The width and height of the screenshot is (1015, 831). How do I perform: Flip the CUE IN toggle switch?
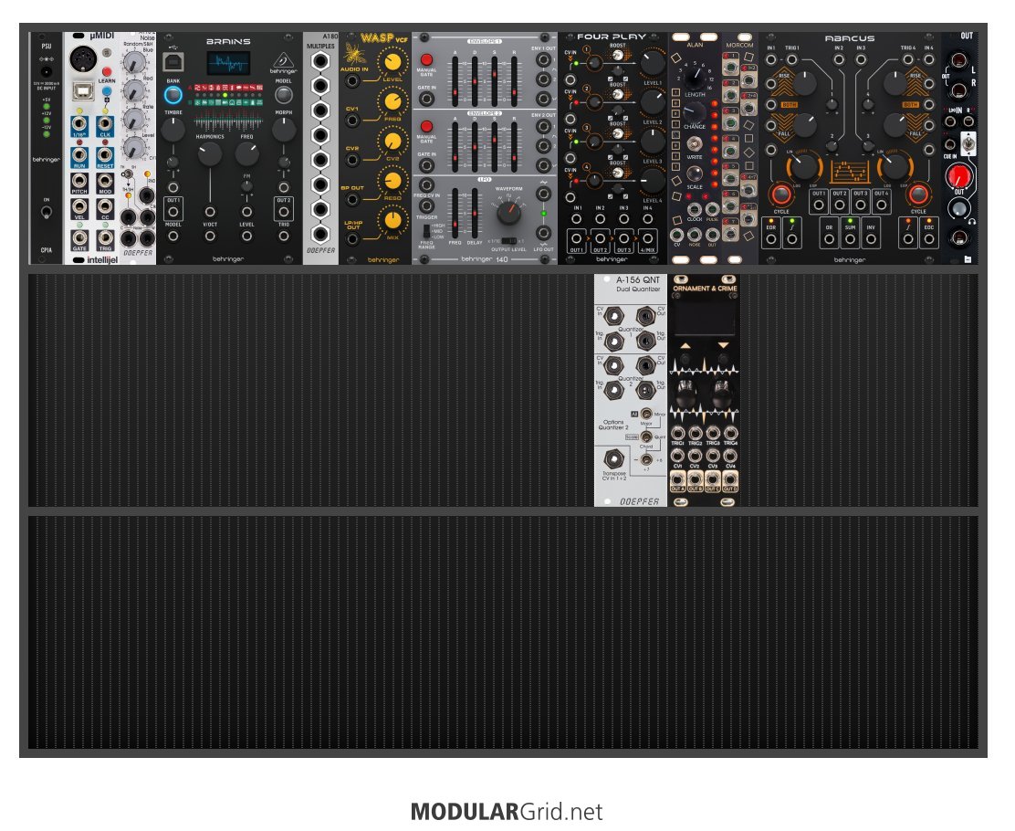coord(968,143)
